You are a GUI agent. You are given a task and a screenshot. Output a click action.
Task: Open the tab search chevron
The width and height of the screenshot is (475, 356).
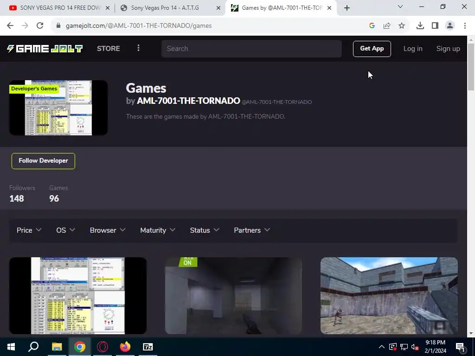tap(400, 6)
